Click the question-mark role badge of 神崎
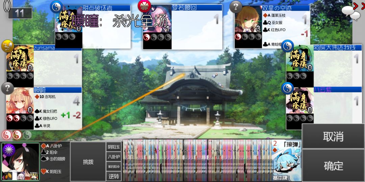365x182 pixels. 7,88
